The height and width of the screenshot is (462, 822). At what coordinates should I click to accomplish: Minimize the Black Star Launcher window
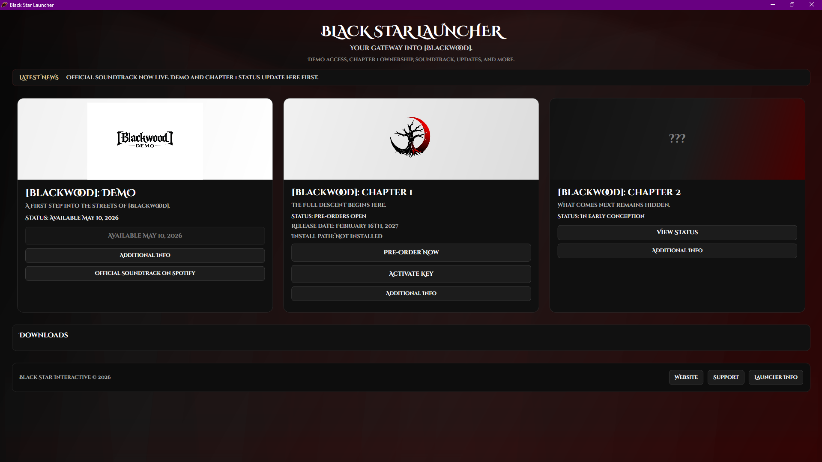[x=773, y=5]
